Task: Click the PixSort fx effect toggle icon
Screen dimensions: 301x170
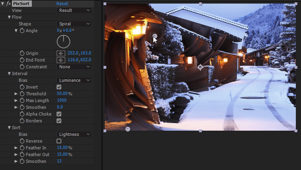Action: point(8,4)
